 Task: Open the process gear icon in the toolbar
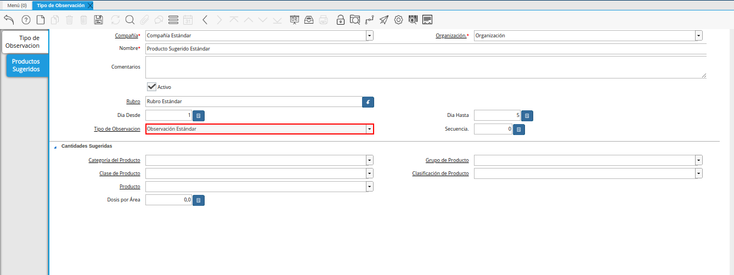399,20
